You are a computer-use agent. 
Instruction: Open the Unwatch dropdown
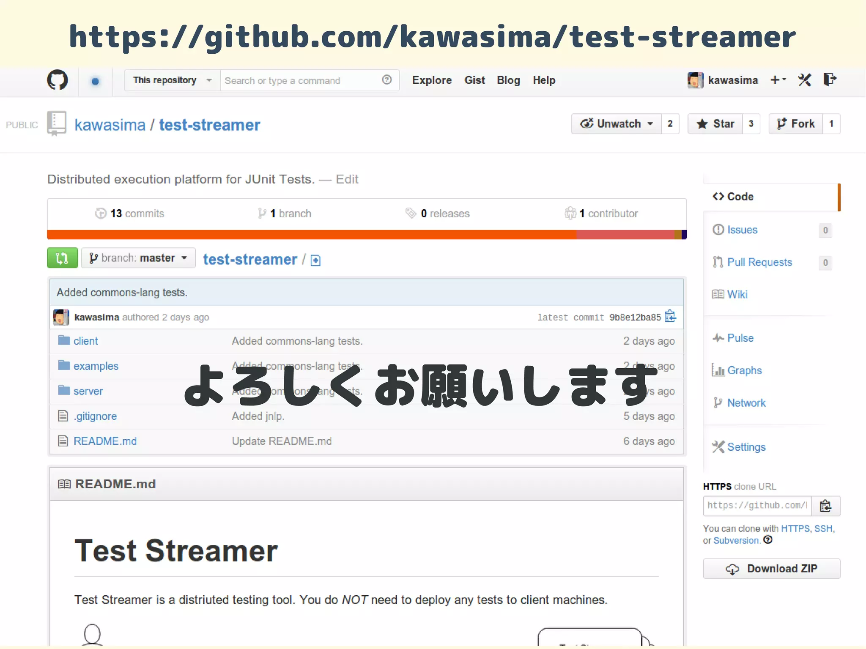point(617,124)
